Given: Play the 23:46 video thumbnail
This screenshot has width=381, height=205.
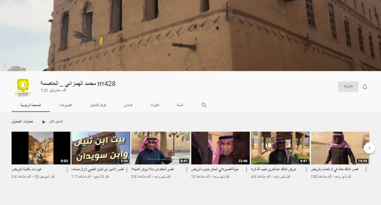Looking at the screenshot, I should 220,148.
